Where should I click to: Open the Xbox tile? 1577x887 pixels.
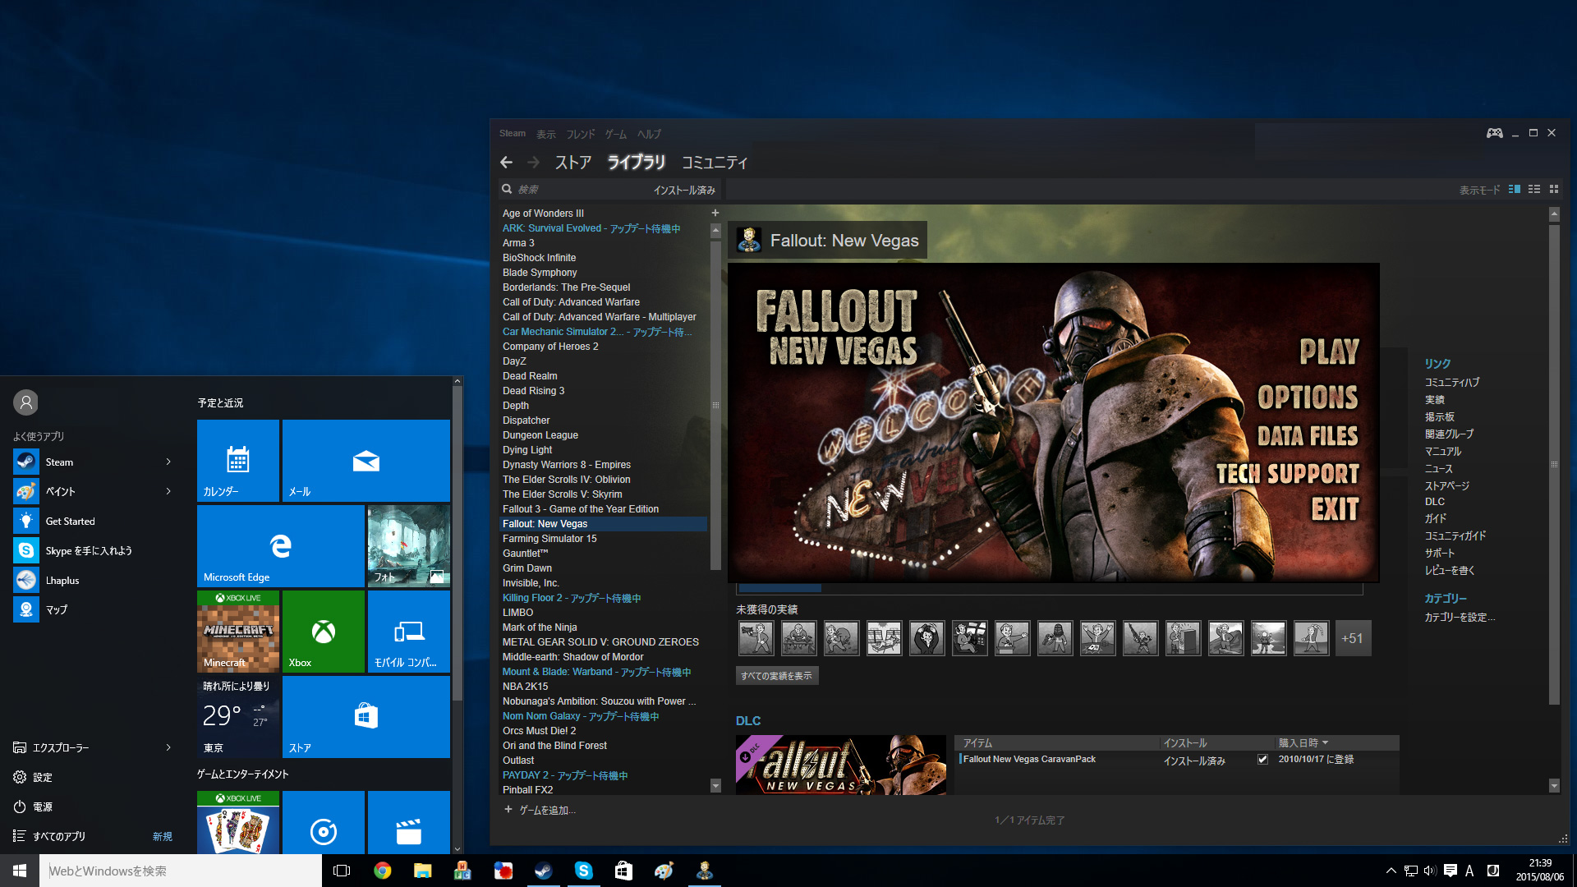point(324,632)
